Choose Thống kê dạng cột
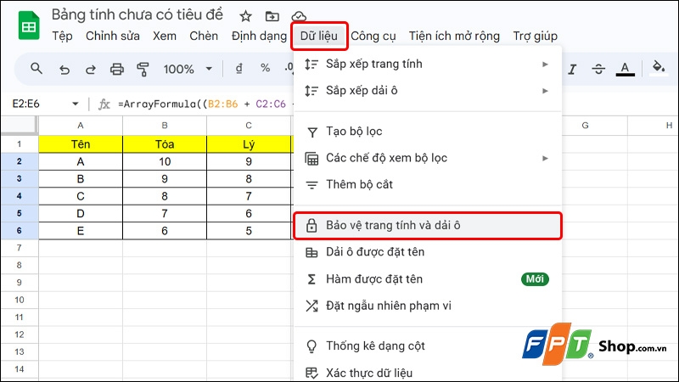Image resolution: width=679 pixels, height=382 pixels. (x=428, y=346)
